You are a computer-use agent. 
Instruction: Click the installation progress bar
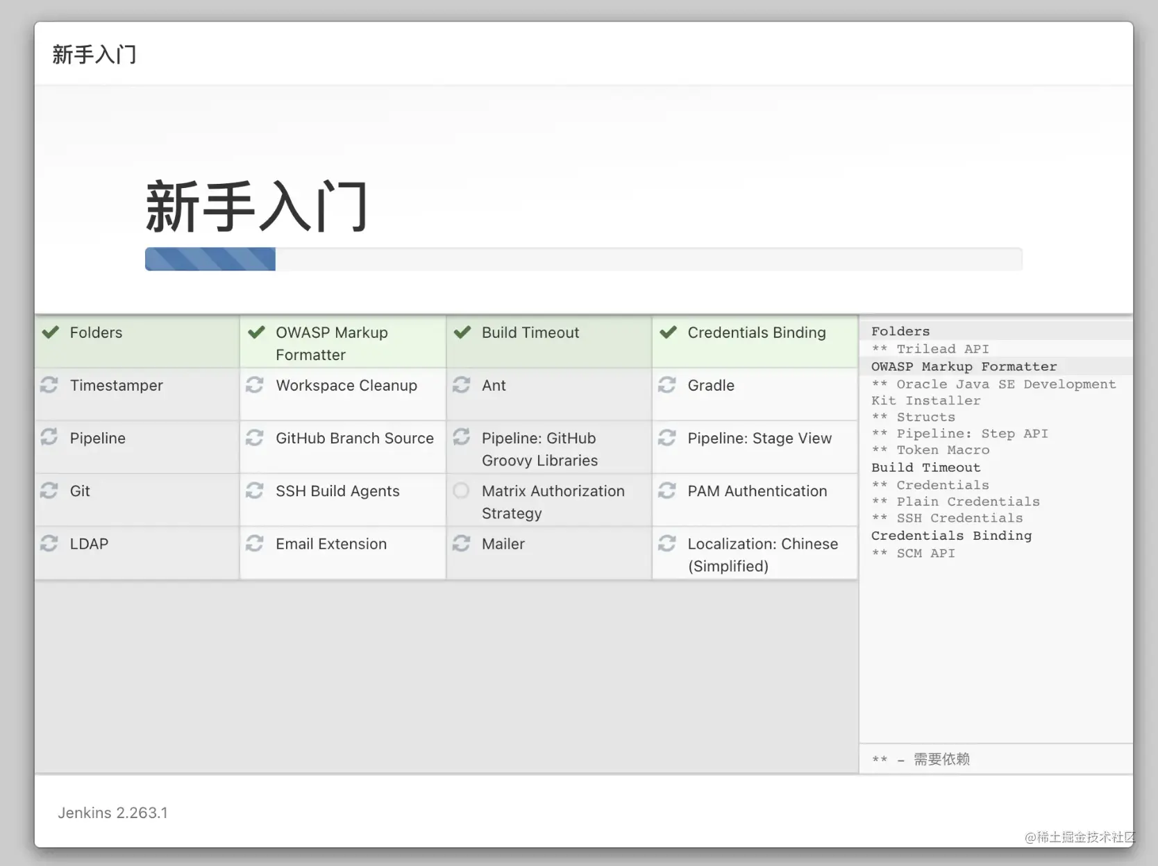tap(583, 259)
